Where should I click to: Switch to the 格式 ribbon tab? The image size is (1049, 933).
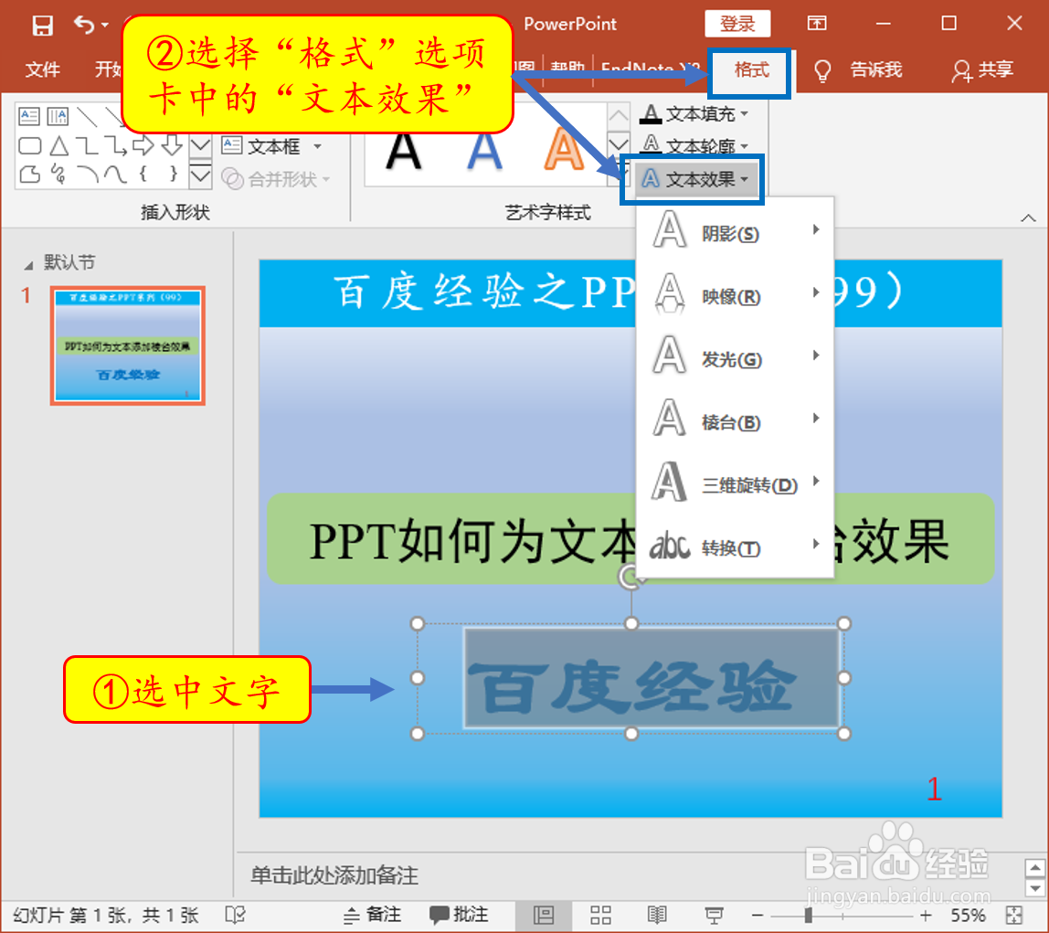click(x=750, y=69)
